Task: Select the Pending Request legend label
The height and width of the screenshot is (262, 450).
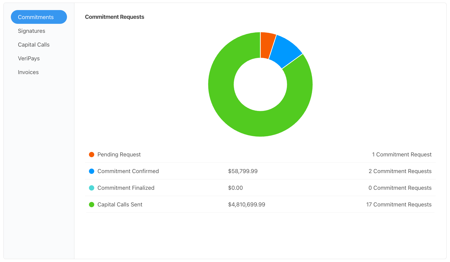Action: [119, 154]
